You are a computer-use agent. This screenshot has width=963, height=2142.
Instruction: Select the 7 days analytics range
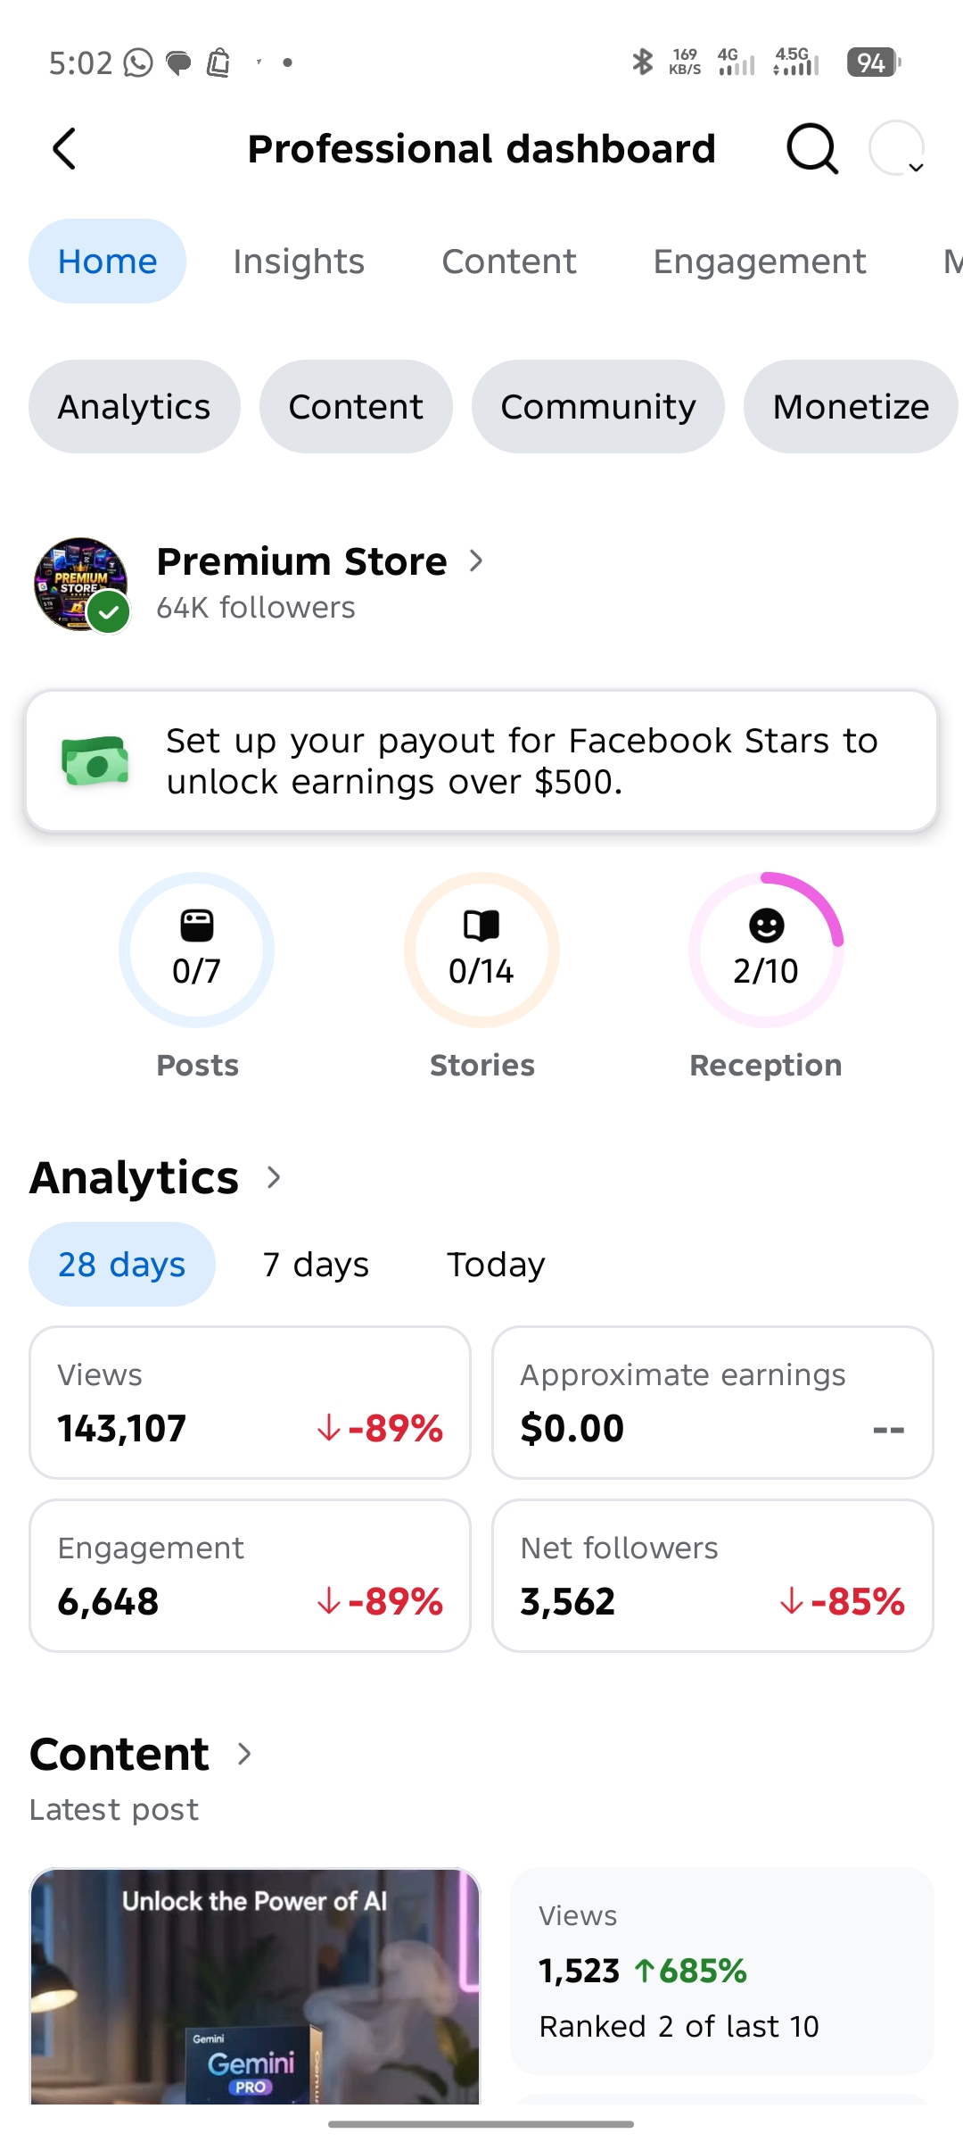(316, 1265)
